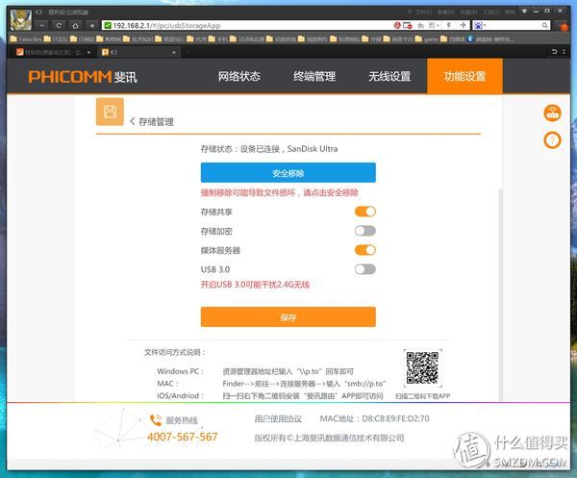577x478 pixels.
Task: Click the storage status SanDisk Ultra text
Action: pyautogui.click(x=269, y=149)
